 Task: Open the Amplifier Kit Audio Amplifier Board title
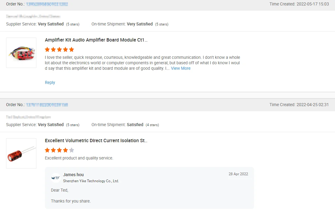[96, 40]
